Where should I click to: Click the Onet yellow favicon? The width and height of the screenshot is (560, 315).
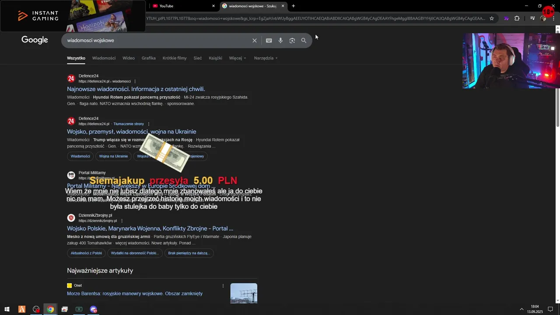69,286
